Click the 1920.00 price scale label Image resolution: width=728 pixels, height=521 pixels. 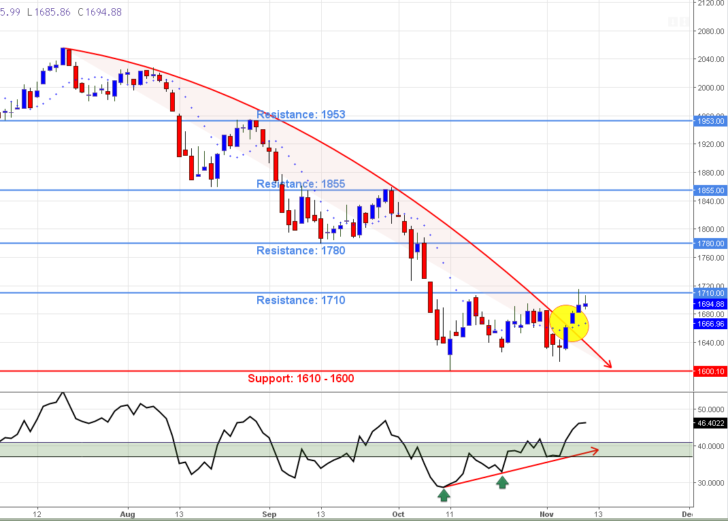710,144
